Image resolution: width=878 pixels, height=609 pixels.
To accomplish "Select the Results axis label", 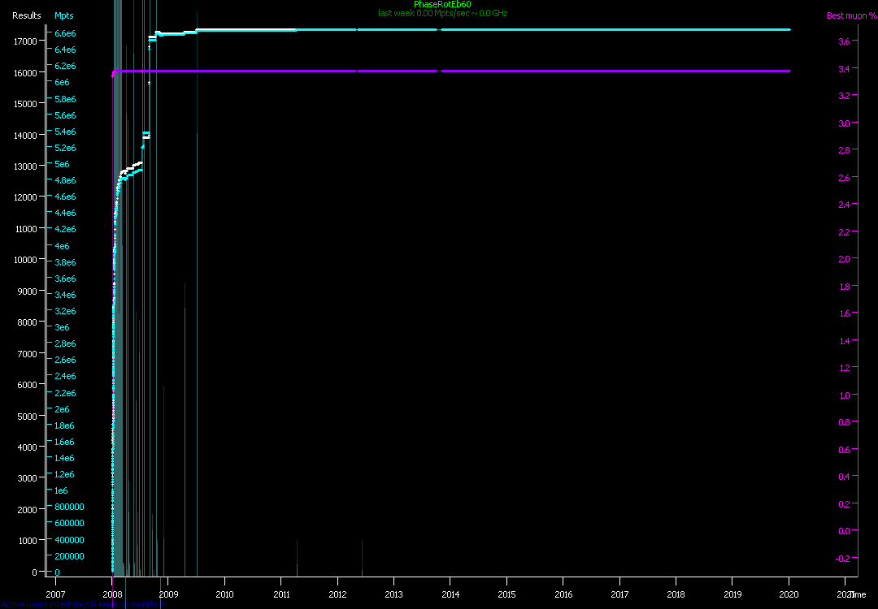I will point(26,15).
